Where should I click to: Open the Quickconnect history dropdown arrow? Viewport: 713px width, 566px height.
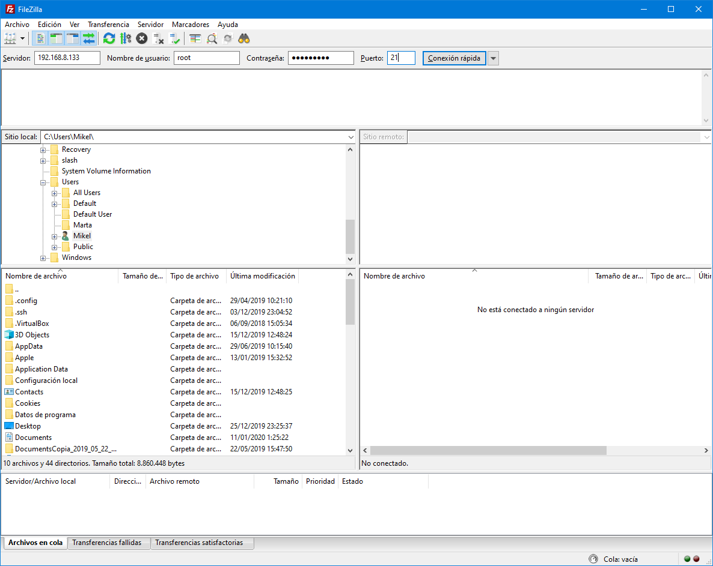493,58
